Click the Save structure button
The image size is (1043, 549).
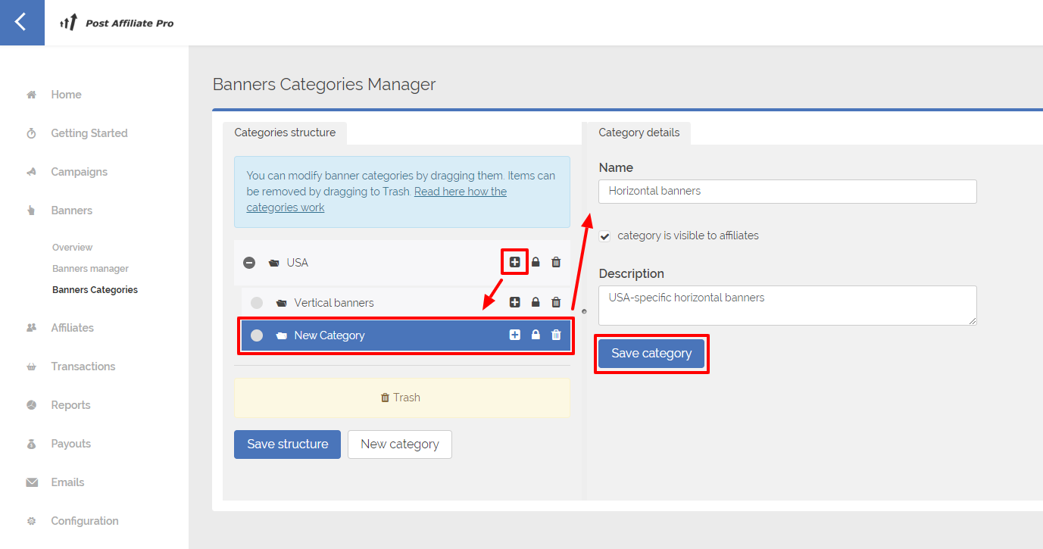288,445
